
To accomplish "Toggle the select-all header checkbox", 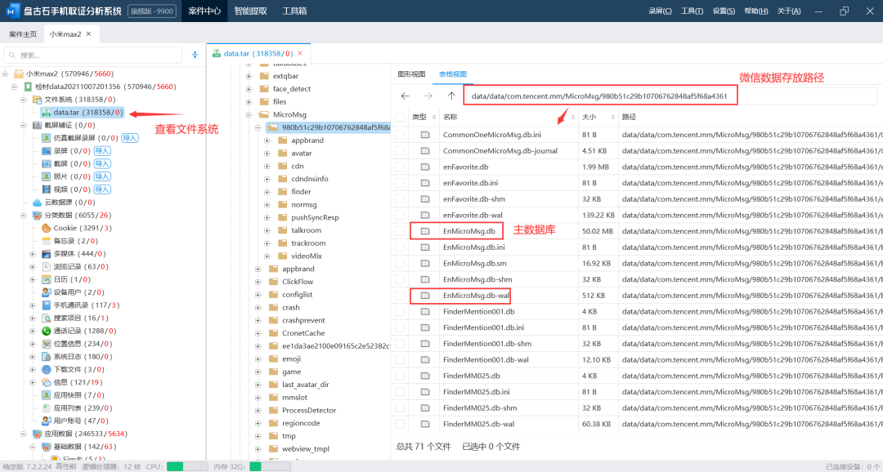I will coord(399,117).
